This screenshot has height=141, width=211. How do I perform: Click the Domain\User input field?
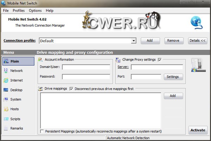tap(86, 67)
